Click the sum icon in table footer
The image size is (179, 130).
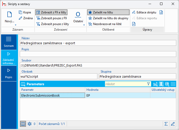click(x=166, y=124)
